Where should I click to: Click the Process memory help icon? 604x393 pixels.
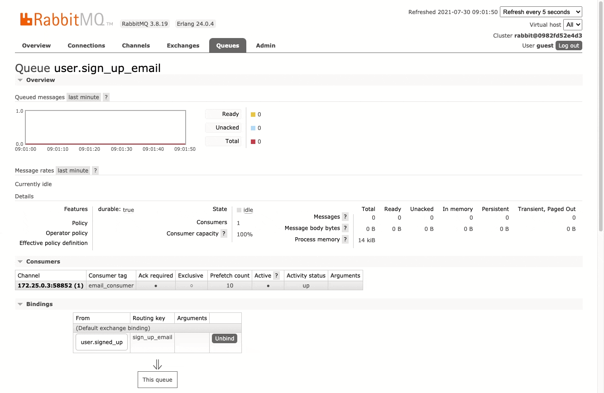345,239
